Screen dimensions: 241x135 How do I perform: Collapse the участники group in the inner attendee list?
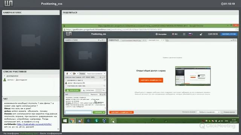pyautogui.click(x=66, y=86)
